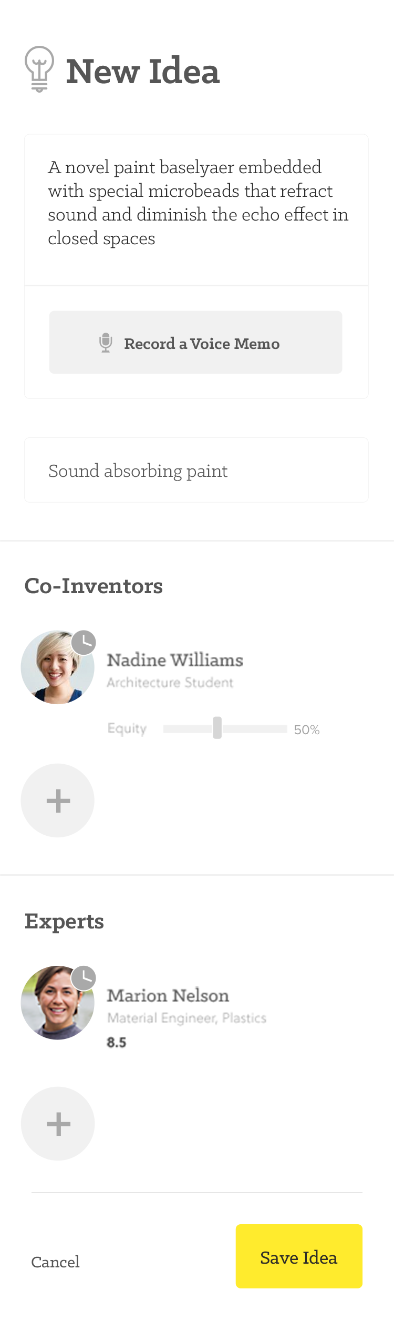This screenshot has height=1320, width=394.
Task: Click the microphone icon in voice memo button
Action: click(x=106, y=343)
